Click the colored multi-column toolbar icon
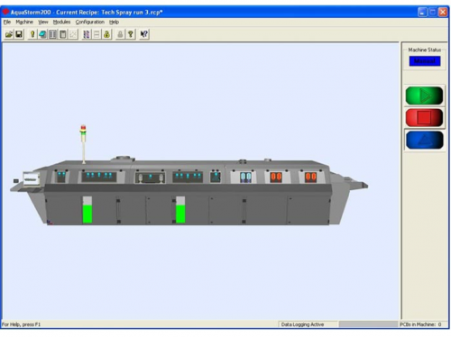 coord(87,34)
